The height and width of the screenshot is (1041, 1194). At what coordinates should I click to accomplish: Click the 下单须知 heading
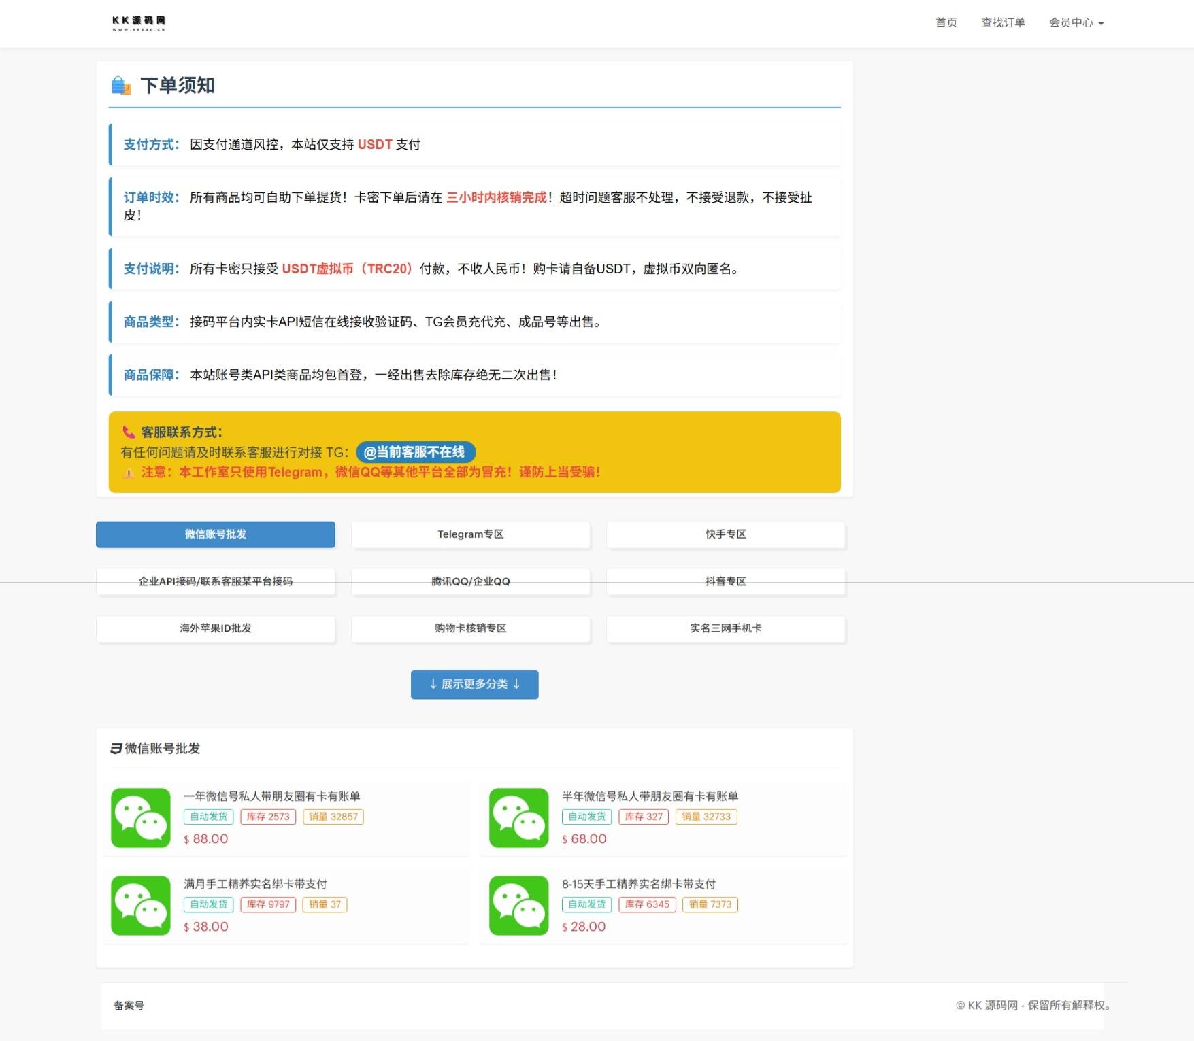178,86
